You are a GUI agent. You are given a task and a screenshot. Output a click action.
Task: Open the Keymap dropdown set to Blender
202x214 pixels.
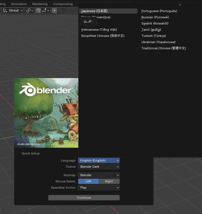[x=99, y=175]
